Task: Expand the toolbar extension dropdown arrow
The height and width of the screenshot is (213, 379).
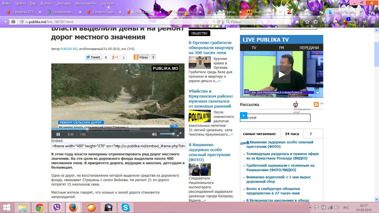Action: (364, 22)
